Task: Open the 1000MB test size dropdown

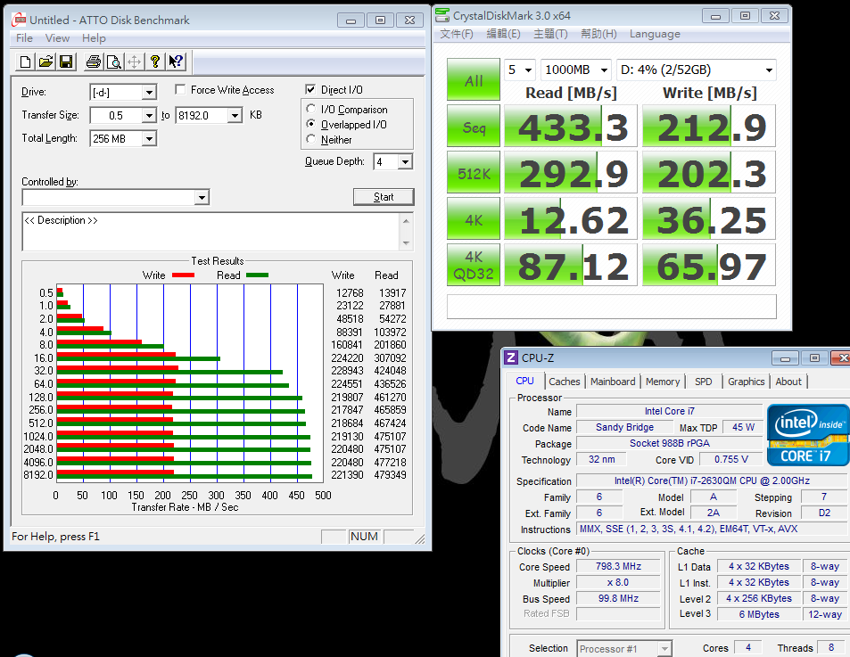Action: 575,70
